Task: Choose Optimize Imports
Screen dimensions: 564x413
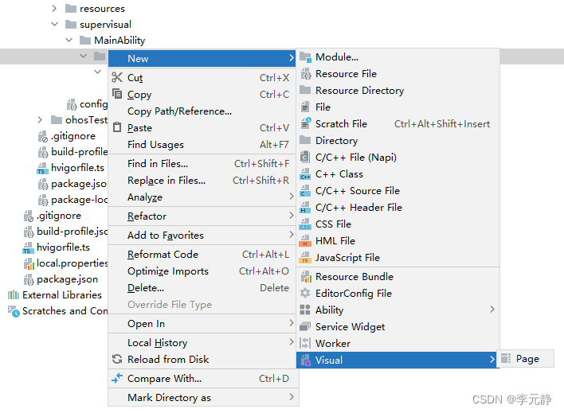Action: (x=202, y=271)
